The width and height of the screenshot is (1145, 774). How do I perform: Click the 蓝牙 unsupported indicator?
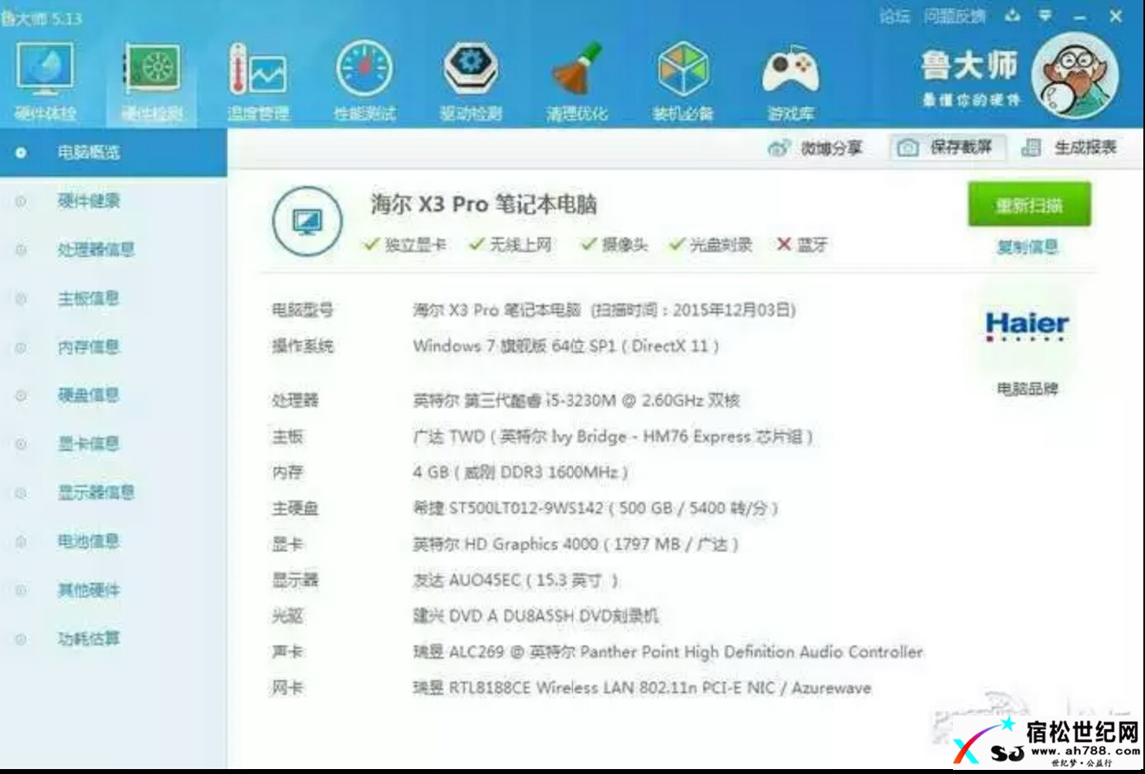(x=802, y=245)
